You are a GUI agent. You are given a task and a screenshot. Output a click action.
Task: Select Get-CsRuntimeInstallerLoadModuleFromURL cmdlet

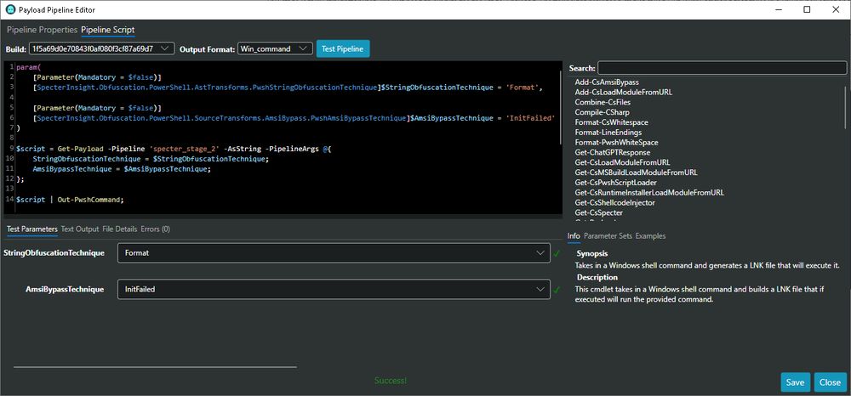[649, 192]
